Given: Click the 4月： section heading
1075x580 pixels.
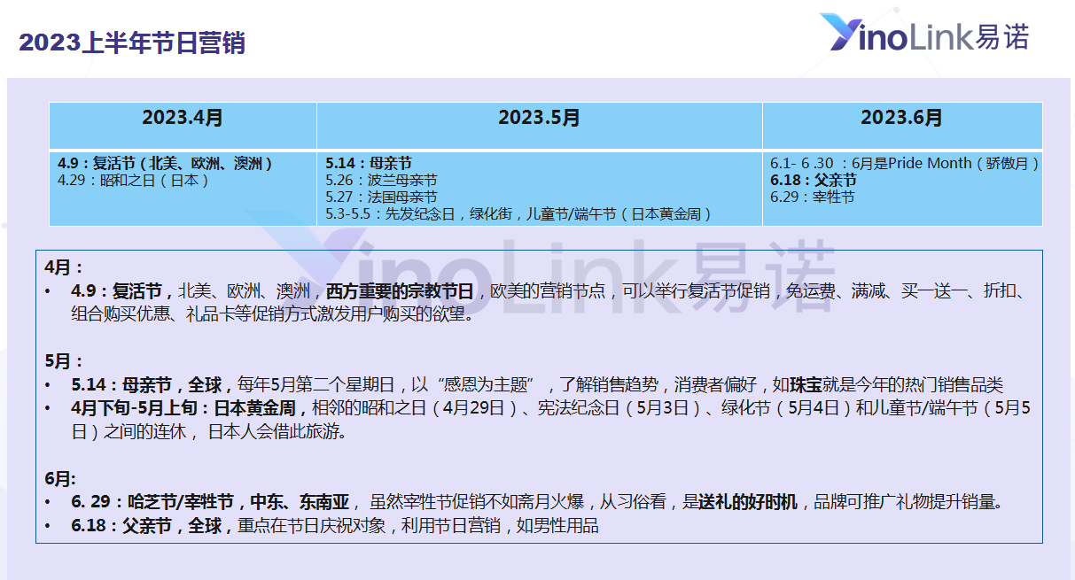Looking at the screenshot, I should 64,267.
